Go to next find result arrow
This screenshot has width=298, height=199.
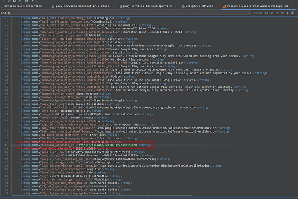287,13
